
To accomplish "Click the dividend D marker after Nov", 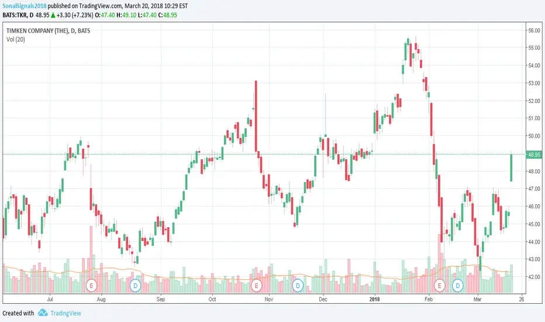I will [298, 286].
